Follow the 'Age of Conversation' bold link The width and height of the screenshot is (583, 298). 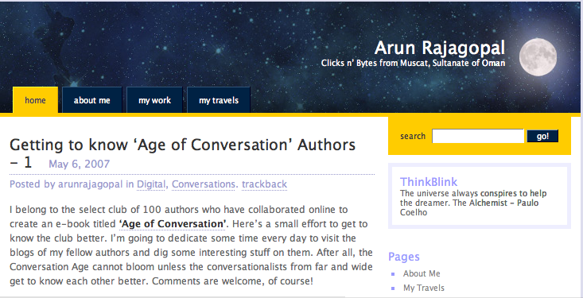(173, 224)
